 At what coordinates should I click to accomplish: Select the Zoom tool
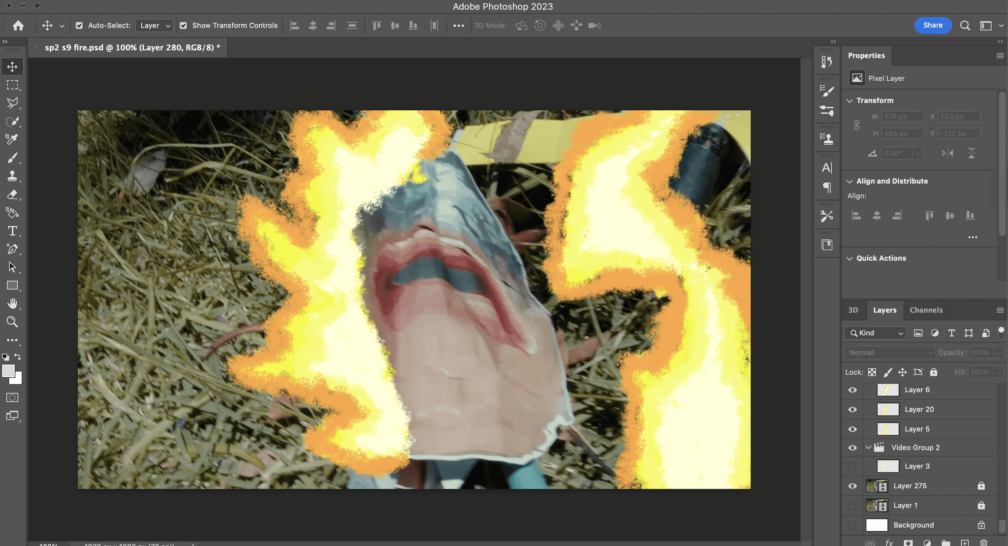(x=12, y=322)
